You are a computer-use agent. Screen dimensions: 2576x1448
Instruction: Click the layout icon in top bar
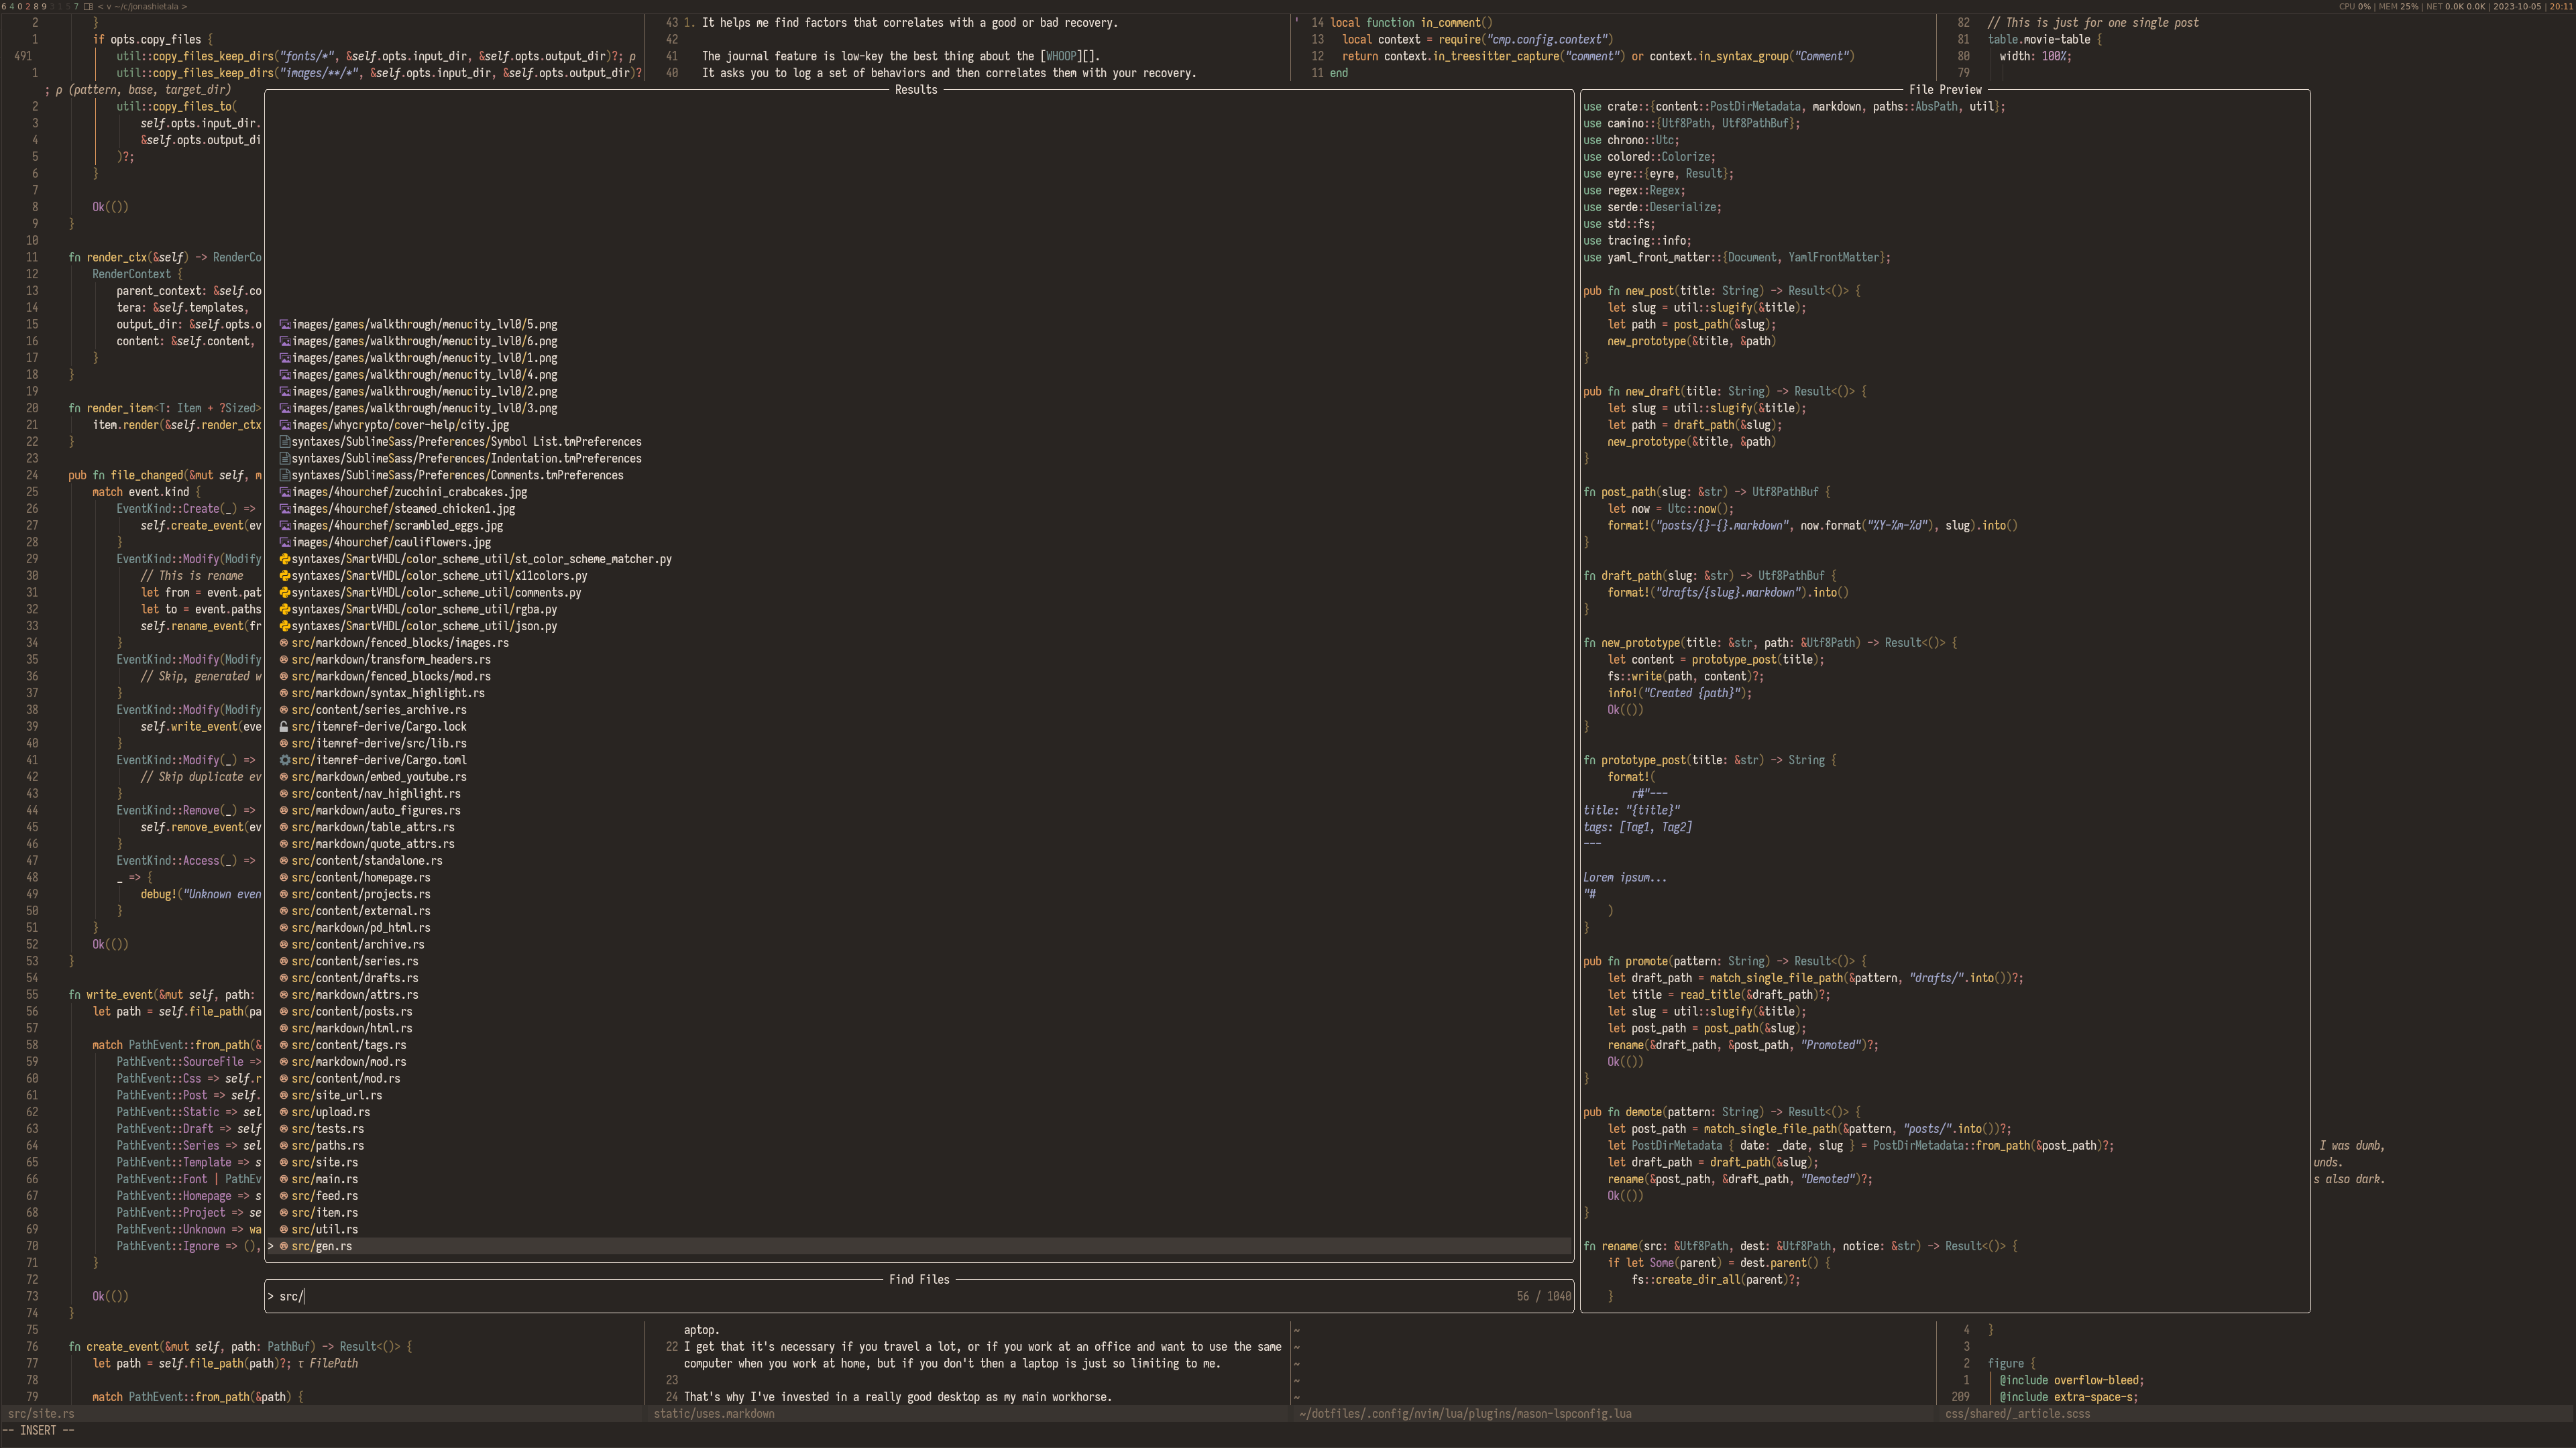(x=88, y=6)
